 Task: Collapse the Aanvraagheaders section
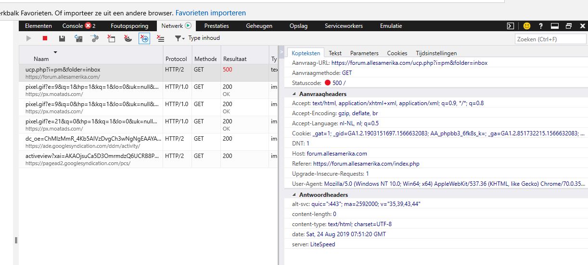tap(294, 94)
